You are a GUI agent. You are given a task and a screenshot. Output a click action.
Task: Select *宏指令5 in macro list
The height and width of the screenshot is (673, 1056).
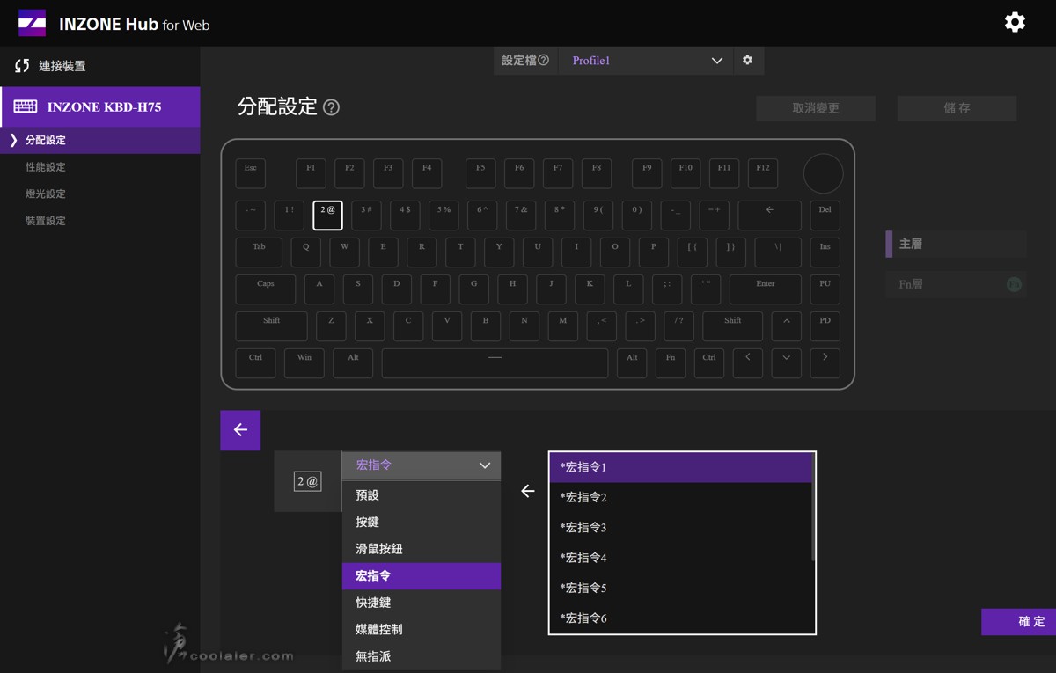(680, 588)
